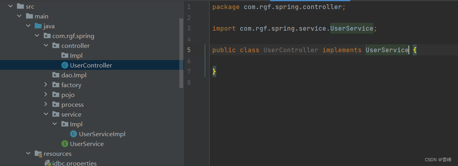Expand the process package chevron

[x=46, y=104]
